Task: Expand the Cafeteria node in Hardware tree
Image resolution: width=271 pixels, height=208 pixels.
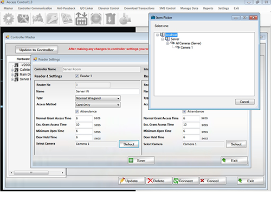Action: click(12, 70)
